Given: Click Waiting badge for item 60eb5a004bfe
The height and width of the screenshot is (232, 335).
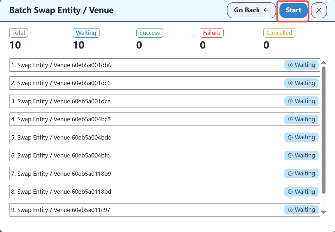Looking at the screenshot, I should pos(301,155).
